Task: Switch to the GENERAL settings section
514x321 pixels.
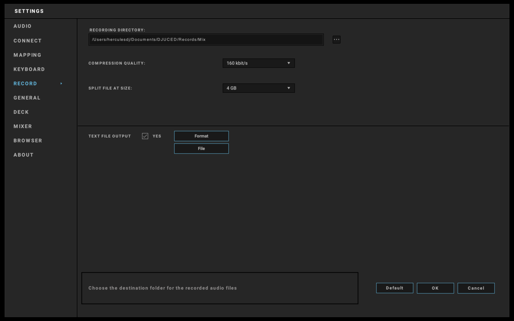Action: [27, 98]
